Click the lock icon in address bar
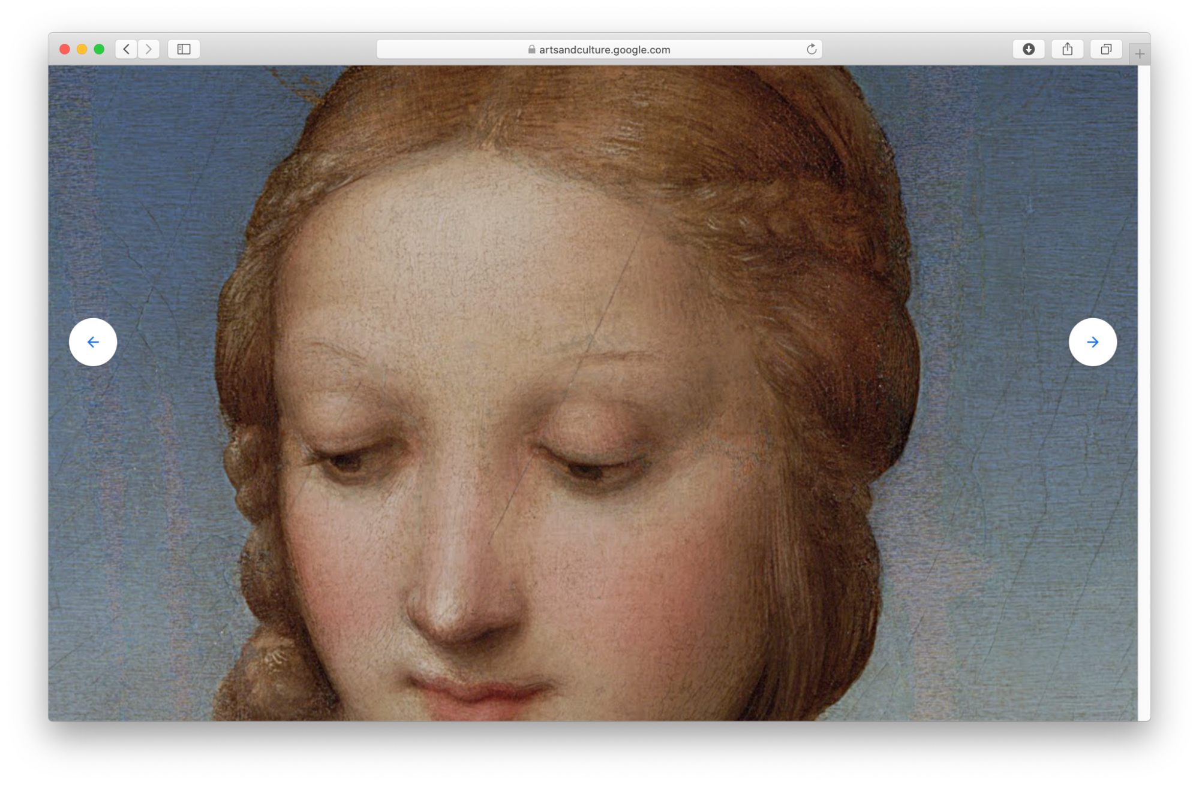The width and height of the screenshot is (1199, 785). pos(531,49)
